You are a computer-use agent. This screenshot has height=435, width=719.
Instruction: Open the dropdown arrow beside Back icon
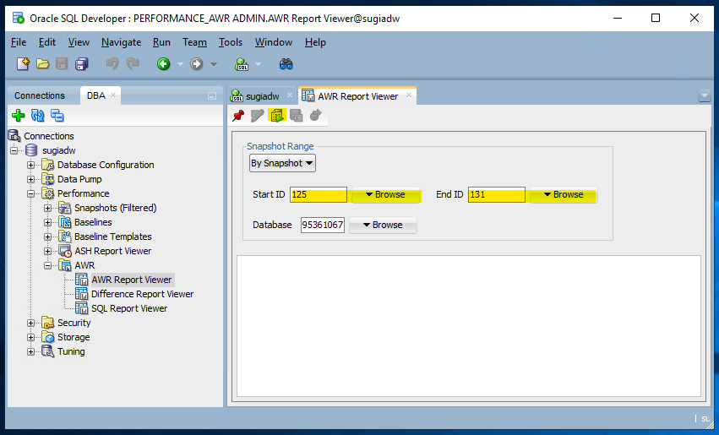click(180, 64)
